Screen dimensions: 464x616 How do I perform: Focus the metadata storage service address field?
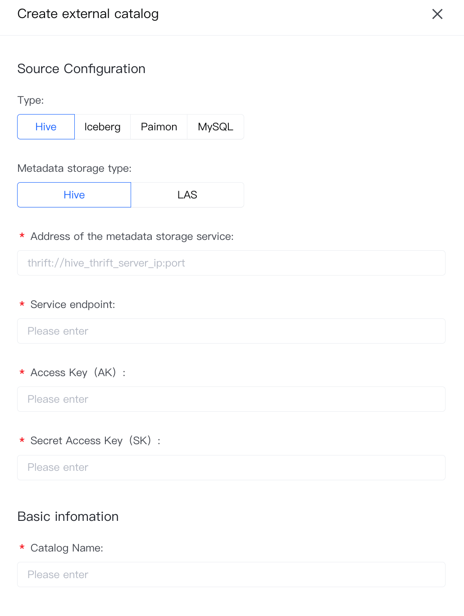[x=231, y=263]
